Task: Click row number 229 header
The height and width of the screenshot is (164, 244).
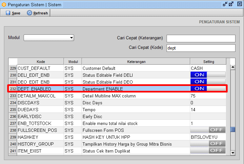Action: [13, 68]
